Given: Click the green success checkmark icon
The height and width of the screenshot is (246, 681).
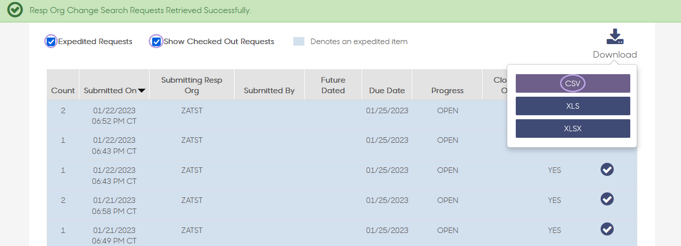Looking at the screenshot, I should [16, 10].
